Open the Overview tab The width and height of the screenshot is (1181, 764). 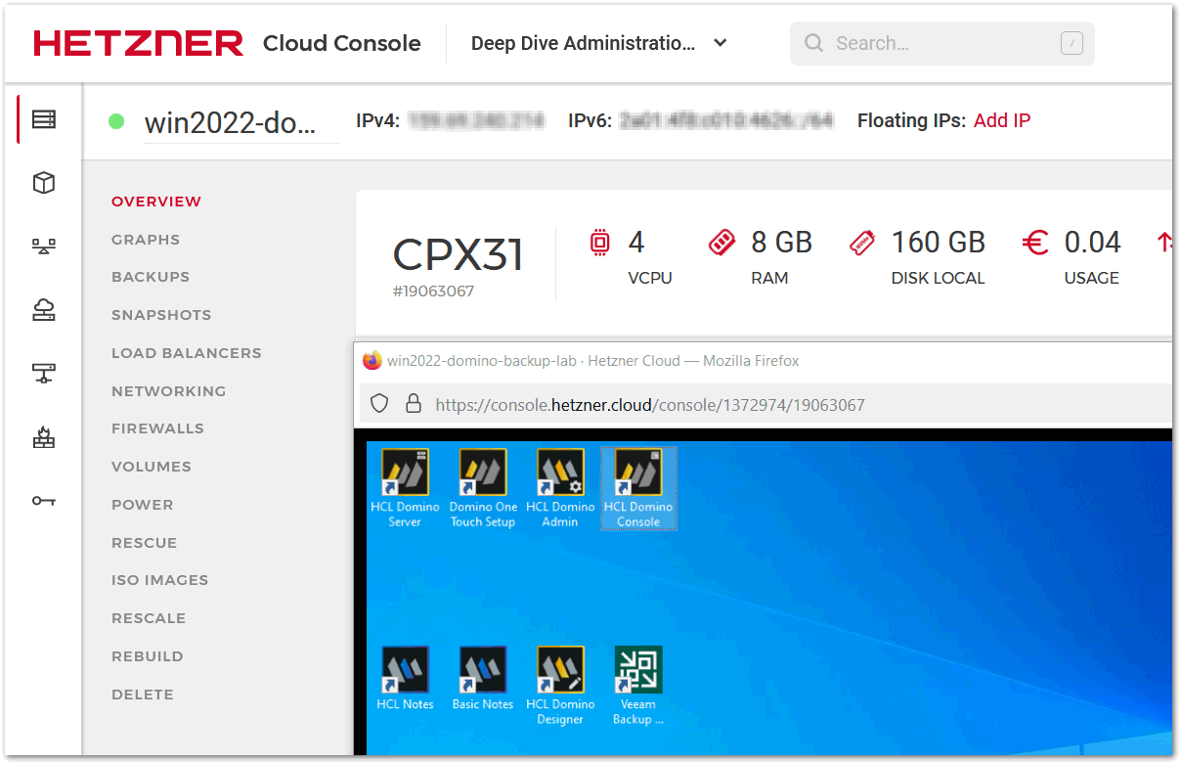point(156,202)
